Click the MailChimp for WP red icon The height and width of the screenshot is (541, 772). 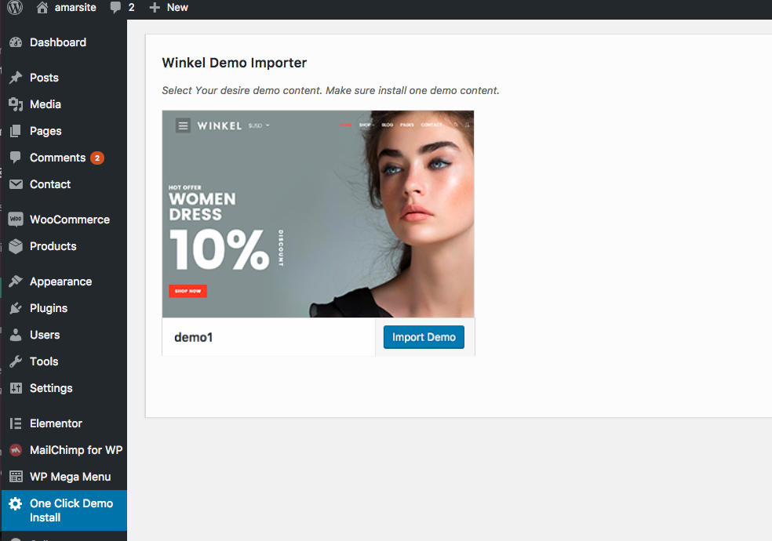16,450
